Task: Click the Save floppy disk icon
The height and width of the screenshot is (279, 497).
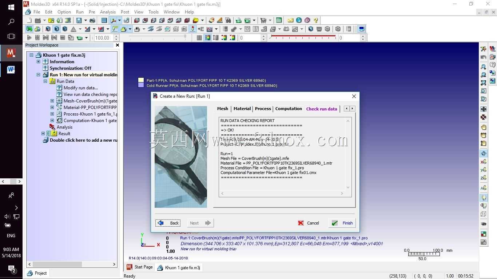Action: (79, 20)
